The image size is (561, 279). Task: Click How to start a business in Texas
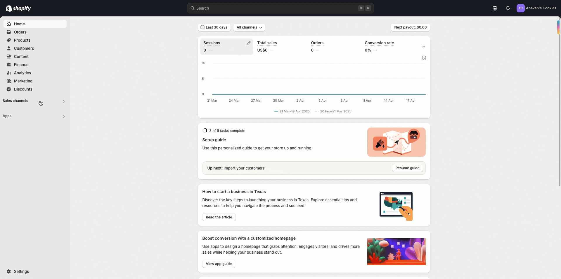(234, 192)
